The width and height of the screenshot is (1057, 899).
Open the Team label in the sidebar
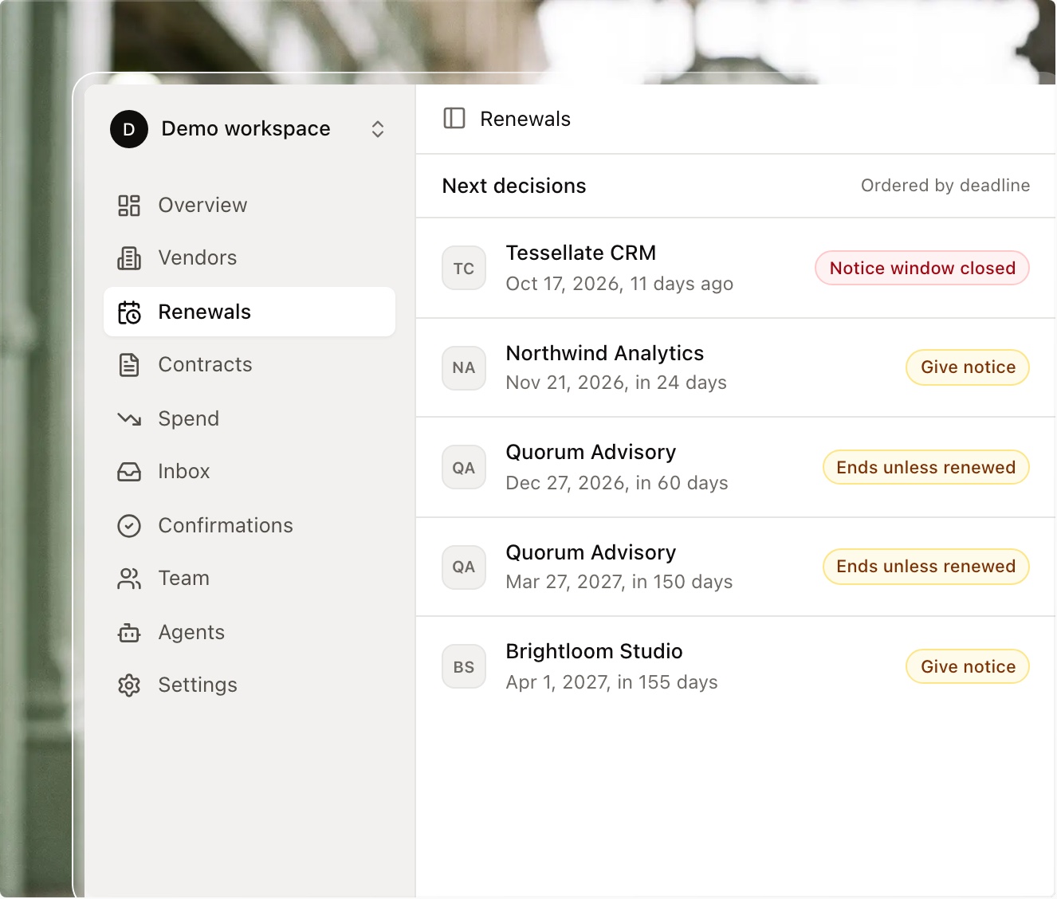[x=184, y=579]
